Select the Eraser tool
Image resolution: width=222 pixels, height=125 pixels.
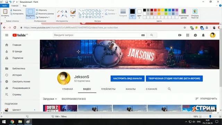tap(58, 16)
